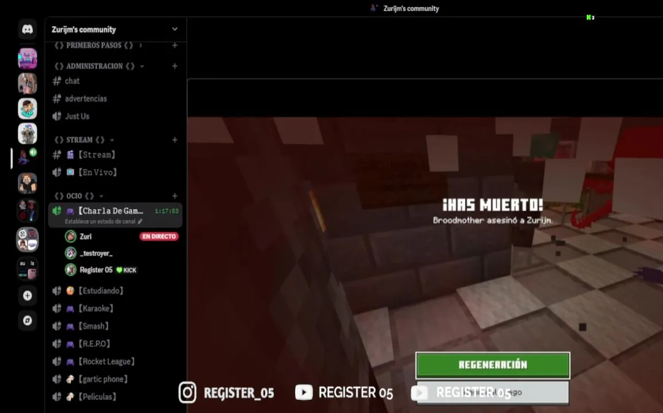Add channel to STREAM category
663x413 pixels.
pos(175,139)
